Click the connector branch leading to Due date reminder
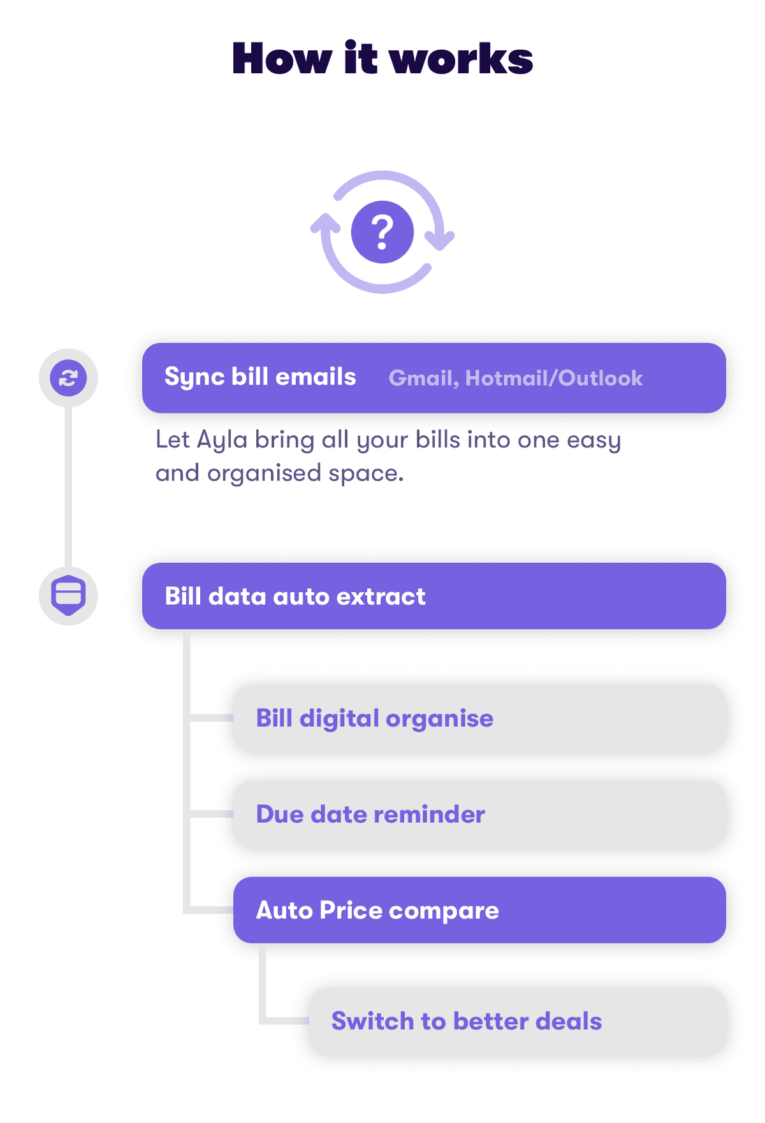The image size is (765, 1123). [210, 814]
